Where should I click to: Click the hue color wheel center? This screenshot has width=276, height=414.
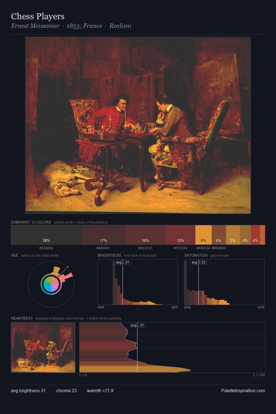pyautogui.click(x=51, y=284)
